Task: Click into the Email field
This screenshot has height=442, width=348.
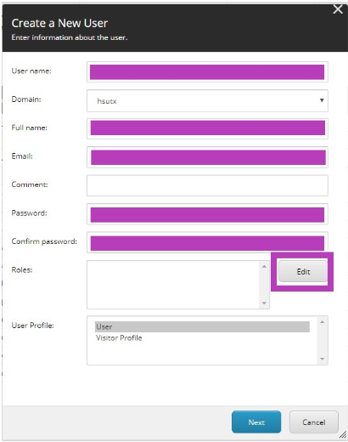Action: pos(207,157)
